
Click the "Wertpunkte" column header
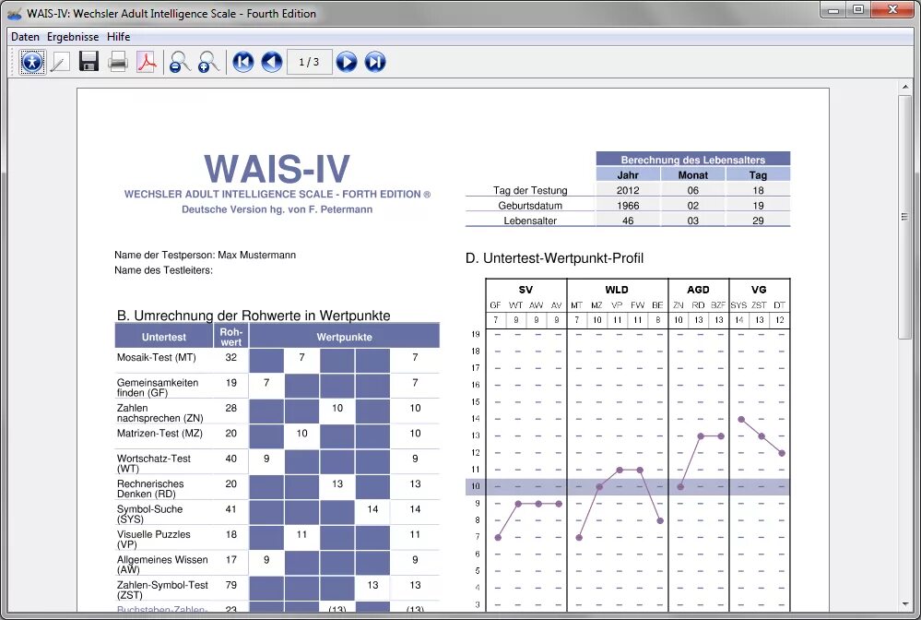coord(344,337)
